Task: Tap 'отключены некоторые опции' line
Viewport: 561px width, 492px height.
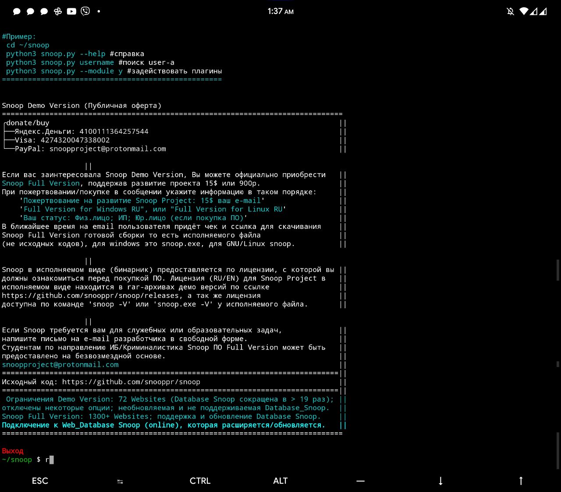Action: click(x=166, y=408)
